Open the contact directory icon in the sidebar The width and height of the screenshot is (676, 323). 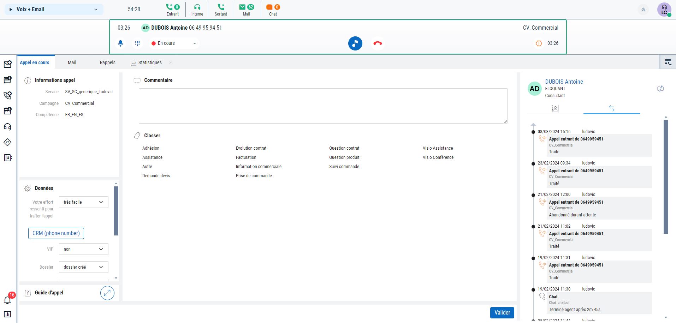[x=7, y=157]
